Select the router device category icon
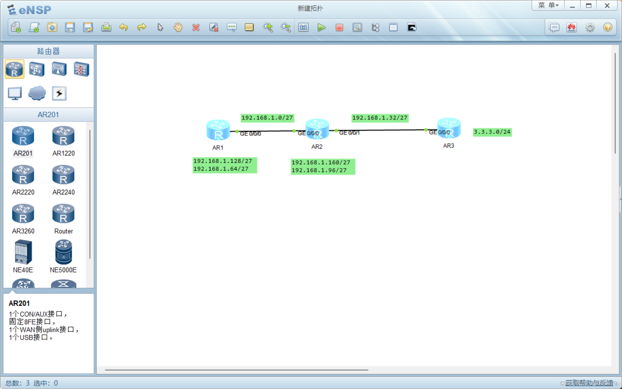 (15, 69)
